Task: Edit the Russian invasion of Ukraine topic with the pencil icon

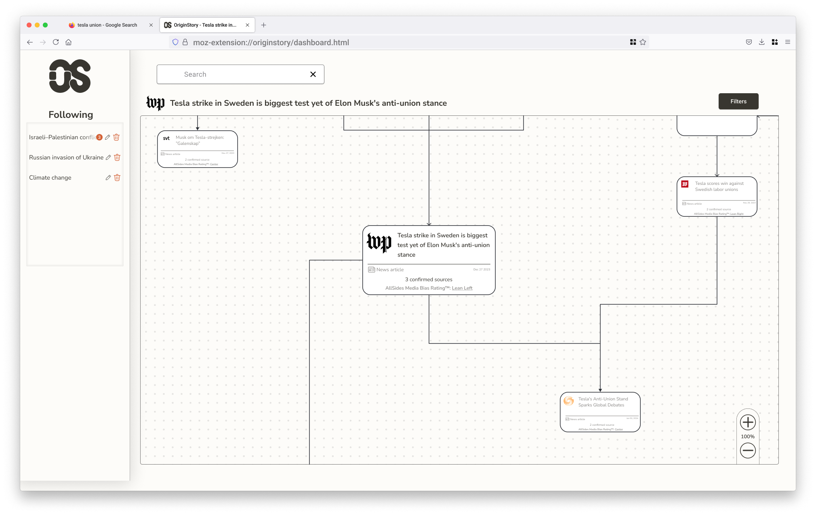Action: pyautogui.click(x=108, y=157)
